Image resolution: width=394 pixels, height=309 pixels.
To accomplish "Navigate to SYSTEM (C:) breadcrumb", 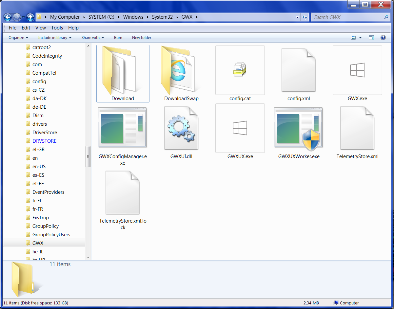I will [x=101, y=17].
